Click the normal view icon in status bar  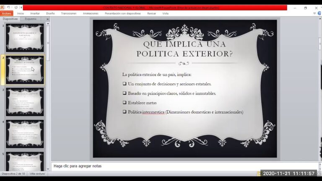tap(259, 173)
